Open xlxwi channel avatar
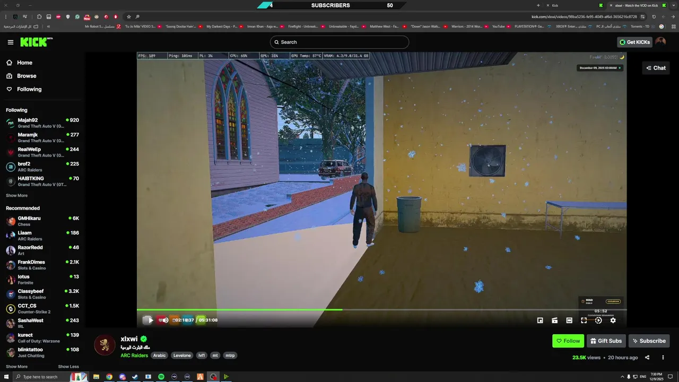 pos(105,345)
